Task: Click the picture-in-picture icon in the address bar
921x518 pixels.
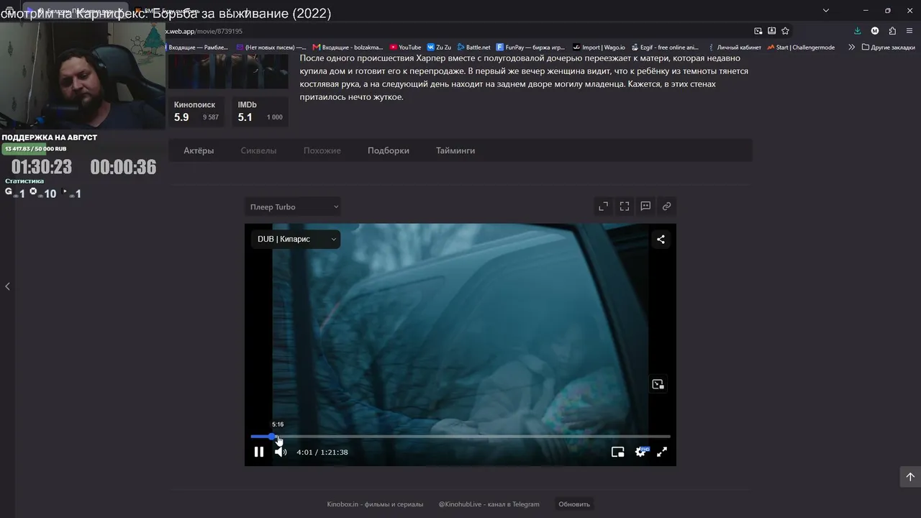Action: [758, 31]
